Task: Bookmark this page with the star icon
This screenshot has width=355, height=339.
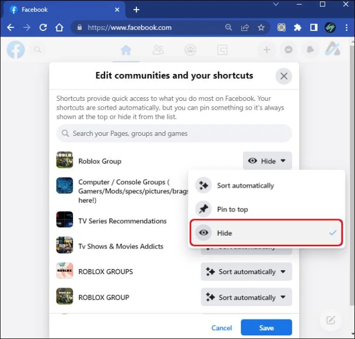Action: click(261, 28)
